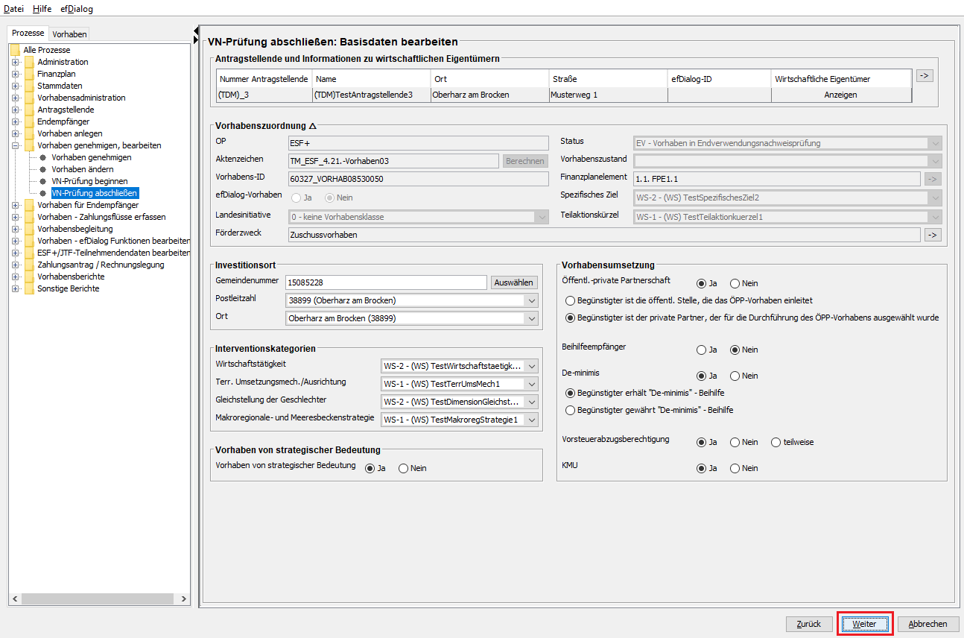Click bullet icon beside Vorhaben genehmigen
964x638 pixels.
click(x=43, y=157)
